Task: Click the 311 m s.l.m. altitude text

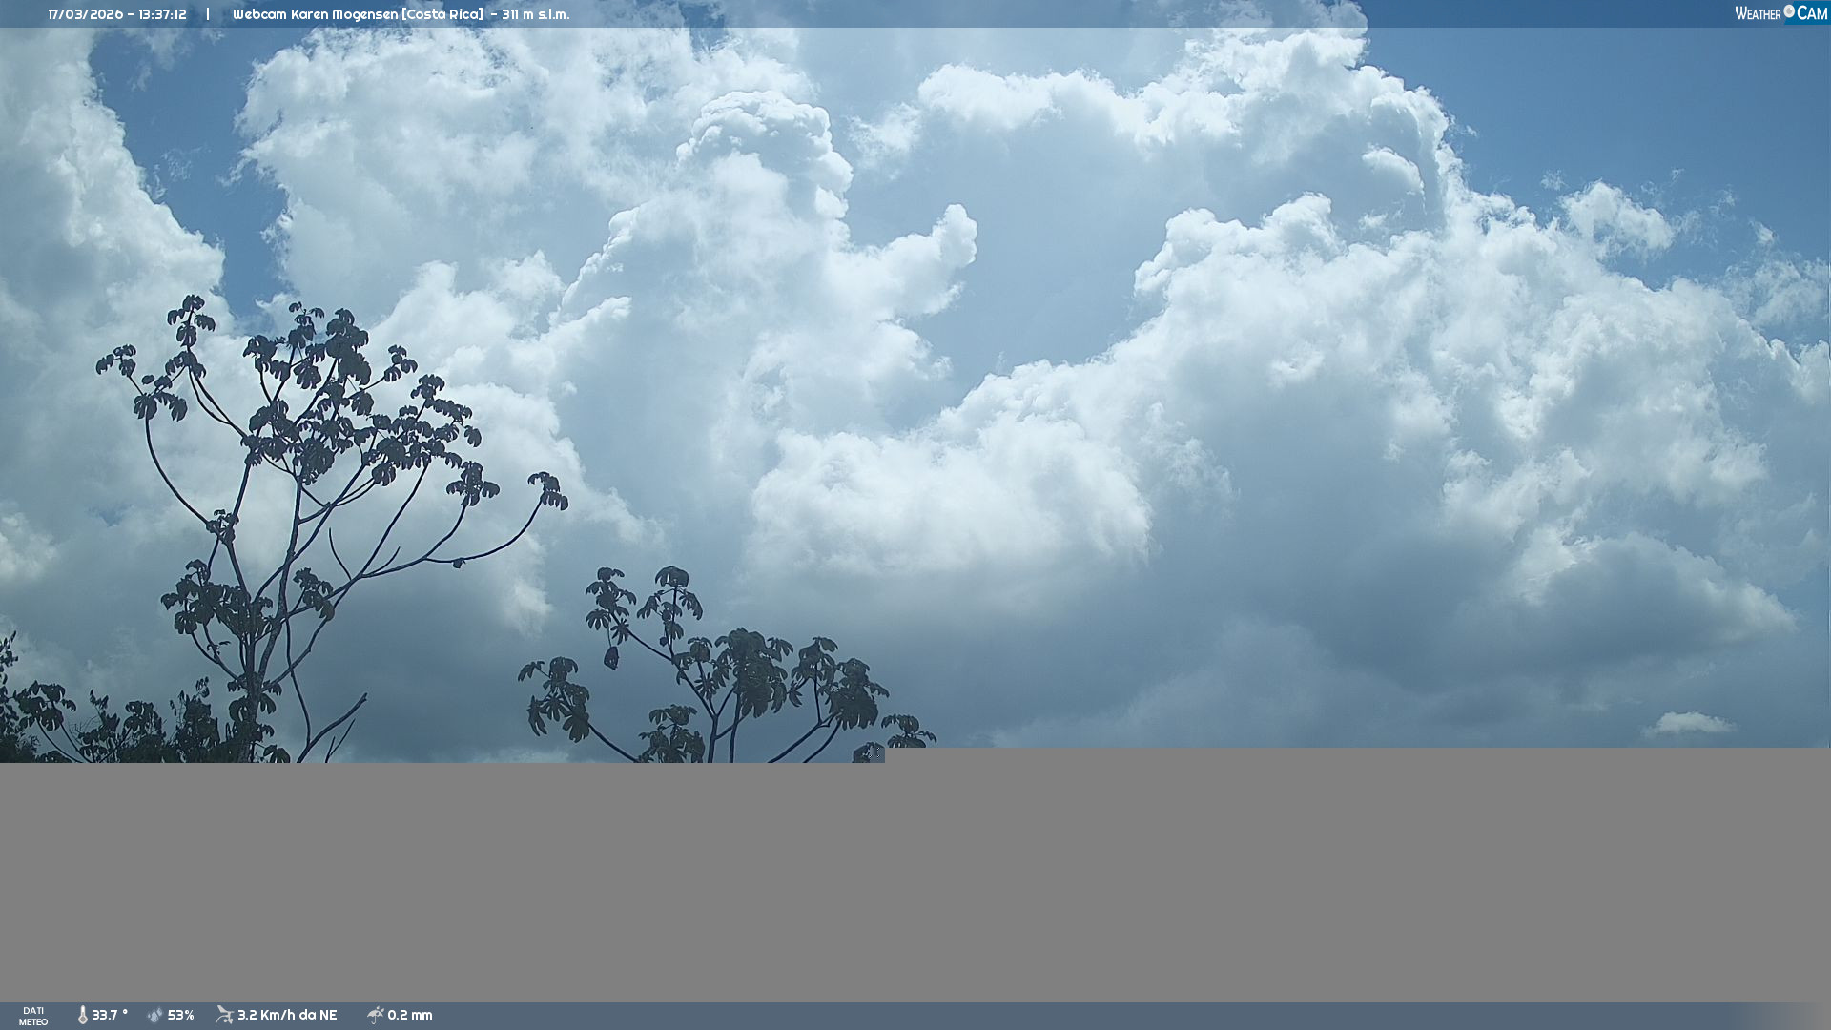Action: point(536,14)
